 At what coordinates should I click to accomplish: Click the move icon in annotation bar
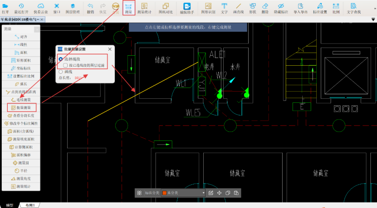[x=219, y=193]
